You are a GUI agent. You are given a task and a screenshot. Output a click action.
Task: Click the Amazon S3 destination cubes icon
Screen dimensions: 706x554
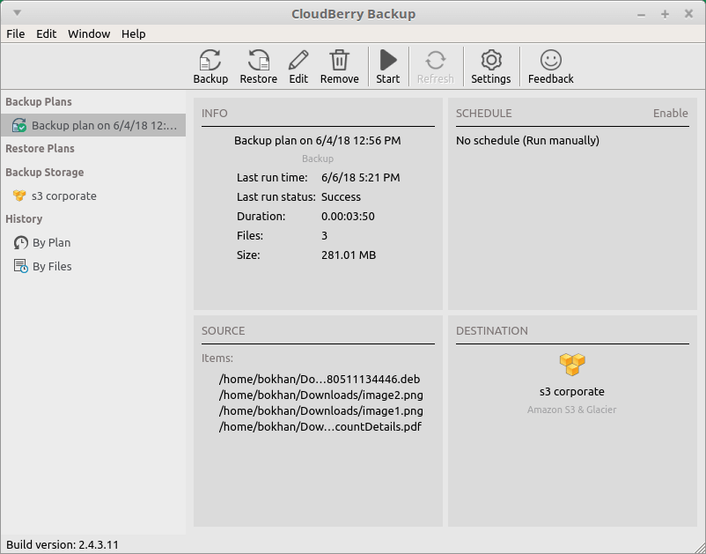tap(571, 363)
